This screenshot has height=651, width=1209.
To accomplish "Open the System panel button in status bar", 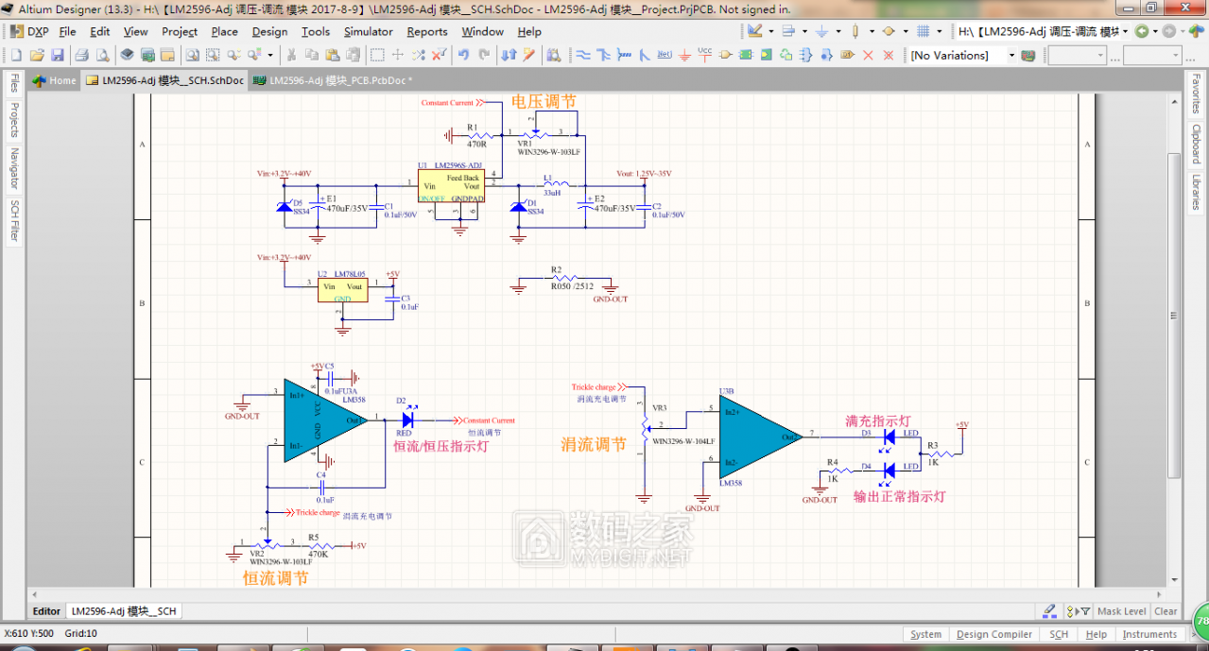I will tap(925, 634).
